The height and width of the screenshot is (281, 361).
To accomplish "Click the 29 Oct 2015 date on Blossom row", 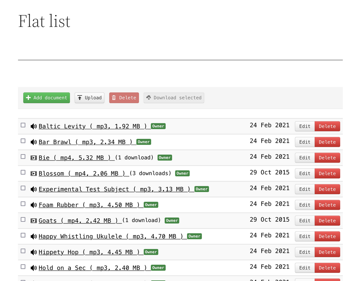I will (x=269, y=172).
